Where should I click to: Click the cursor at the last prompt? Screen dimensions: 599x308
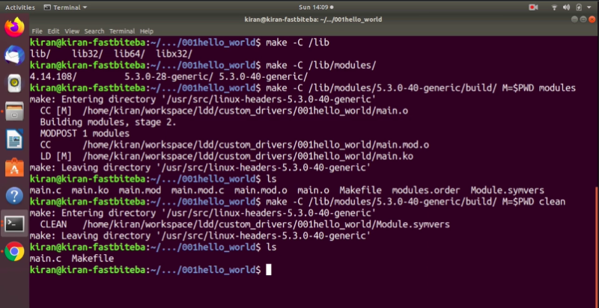pyautogui.click(x=269, y=270)
